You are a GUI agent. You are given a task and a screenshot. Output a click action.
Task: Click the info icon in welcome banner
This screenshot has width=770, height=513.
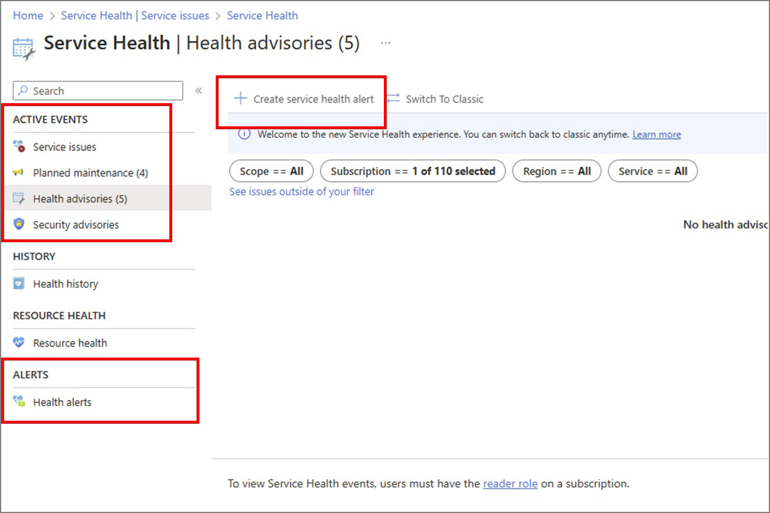(x=245, y=134)
